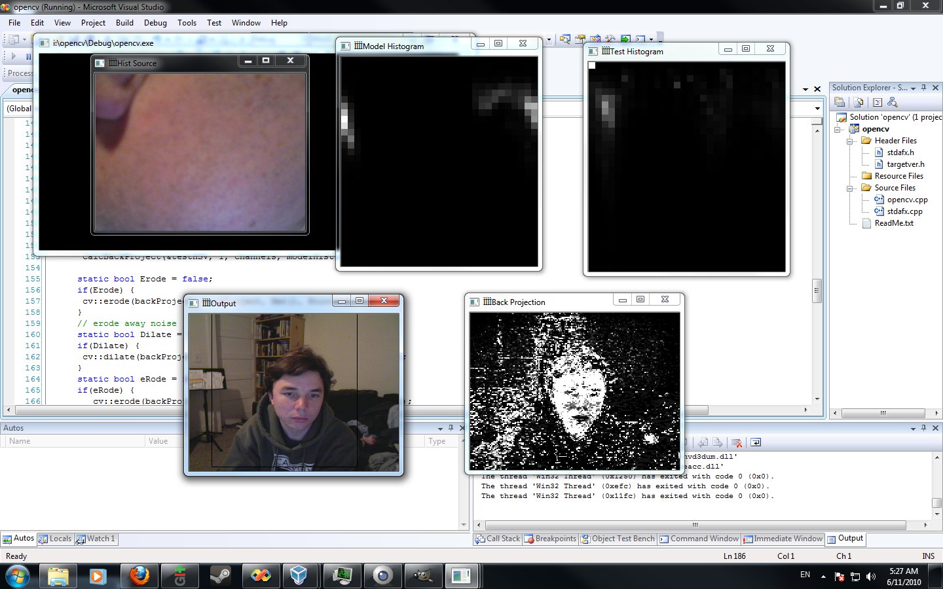Open the Edit menu

pyautogui.click(x=37, y=22)
